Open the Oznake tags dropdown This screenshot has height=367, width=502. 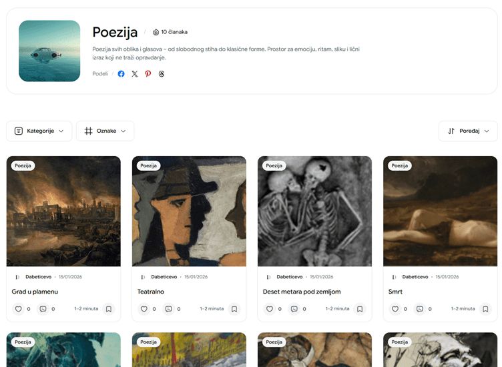105,131
